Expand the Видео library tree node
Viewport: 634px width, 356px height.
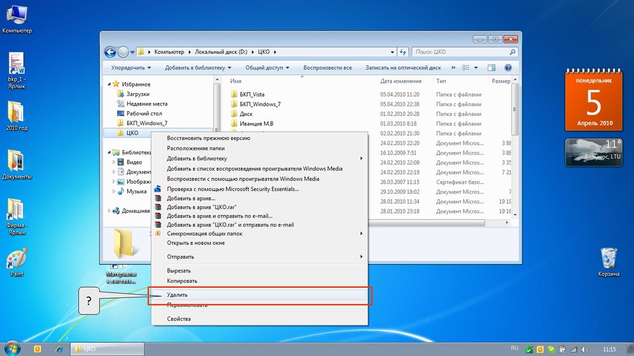pyautogui.click(x=114, y=162)
